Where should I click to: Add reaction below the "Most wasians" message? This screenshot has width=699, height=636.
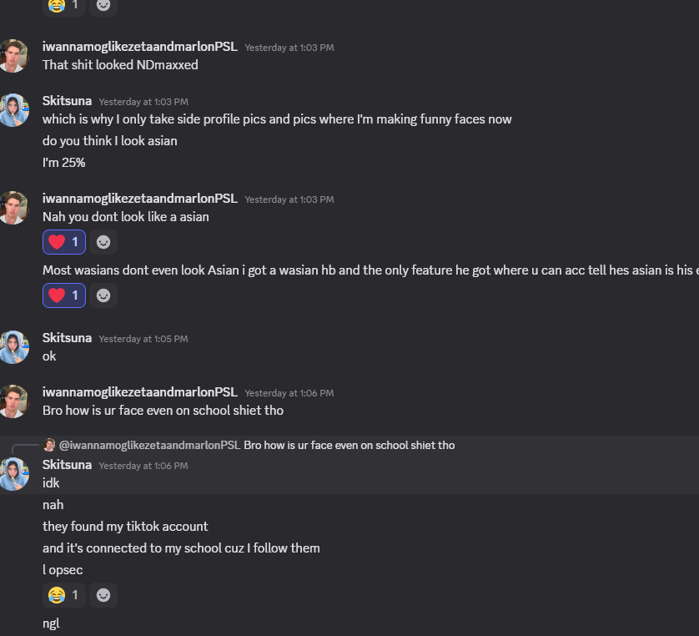click(103, 295)
